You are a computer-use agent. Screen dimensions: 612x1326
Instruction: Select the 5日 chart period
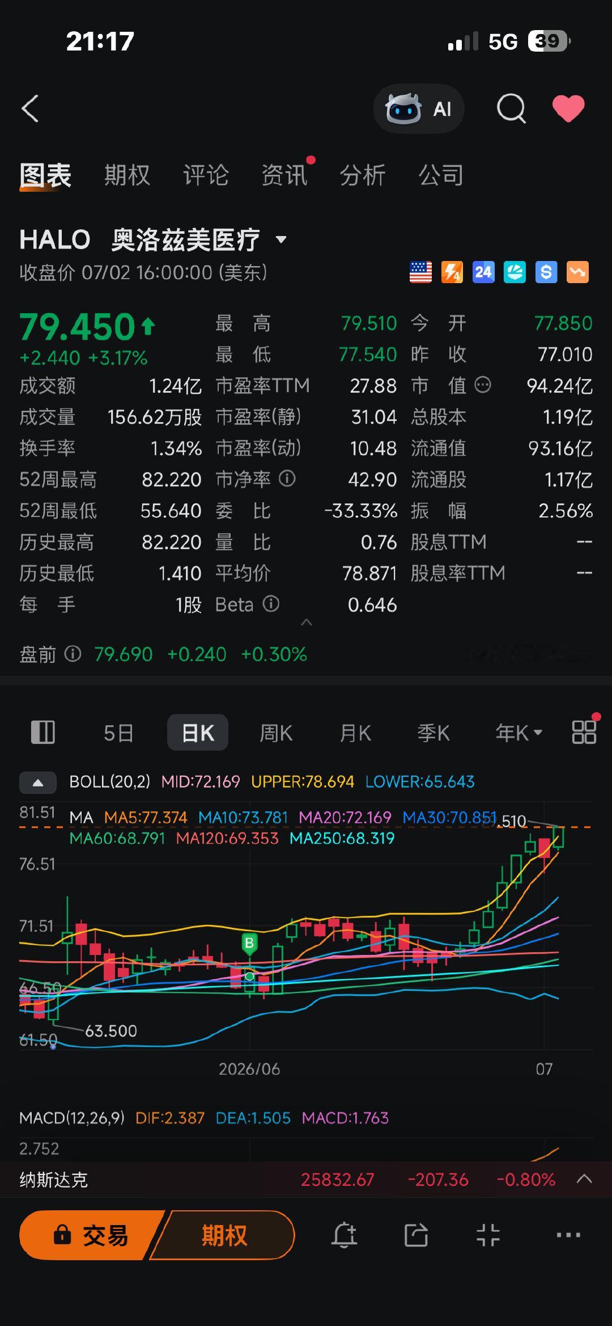(118, 733)
